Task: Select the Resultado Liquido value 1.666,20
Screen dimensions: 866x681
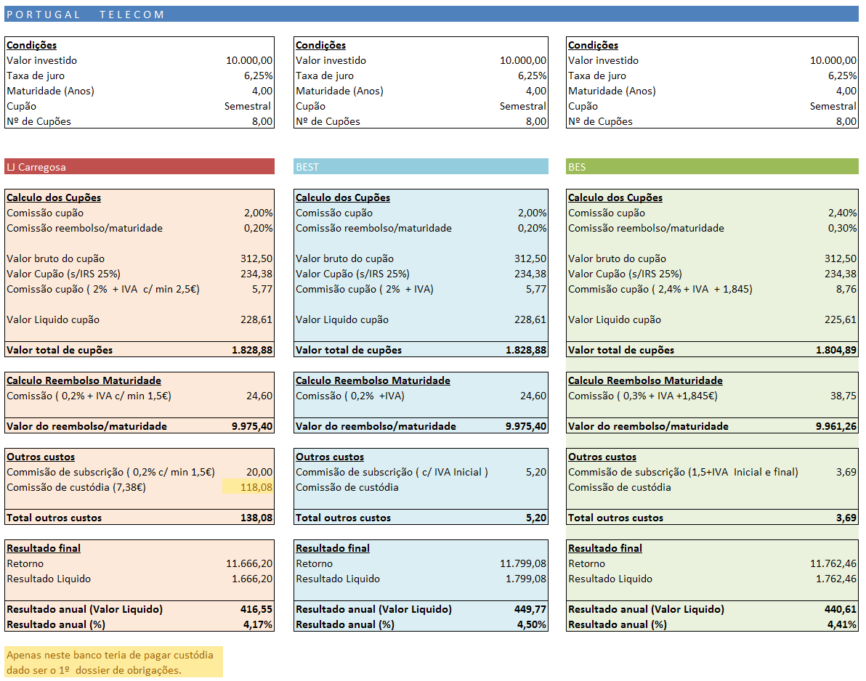Action: click(252, 579)
